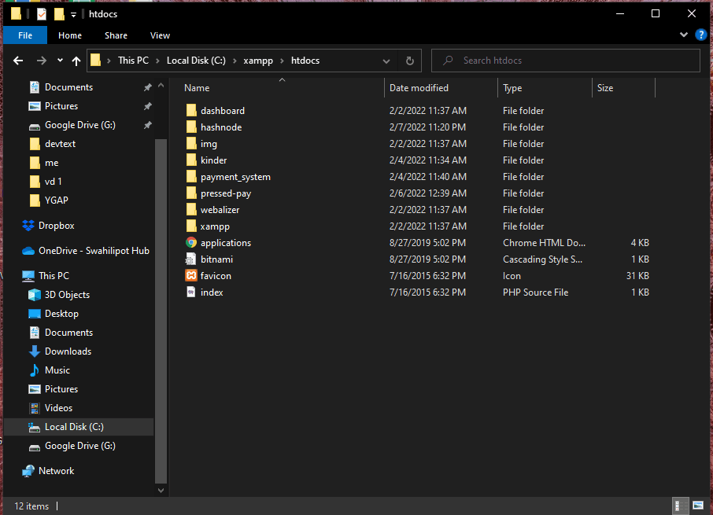Open Desktop in navigation pane
This screenshot has width=713, height=515.
tap(61, 314)
